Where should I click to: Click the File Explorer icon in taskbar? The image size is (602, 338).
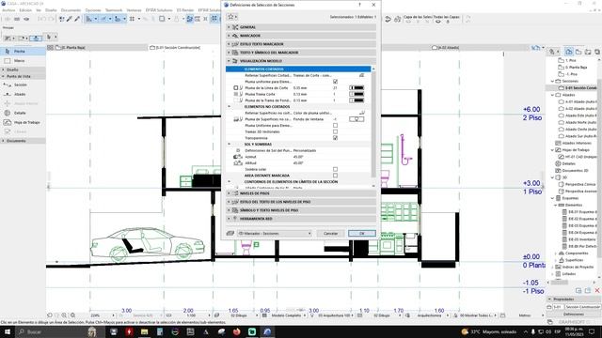click(144, 331)
